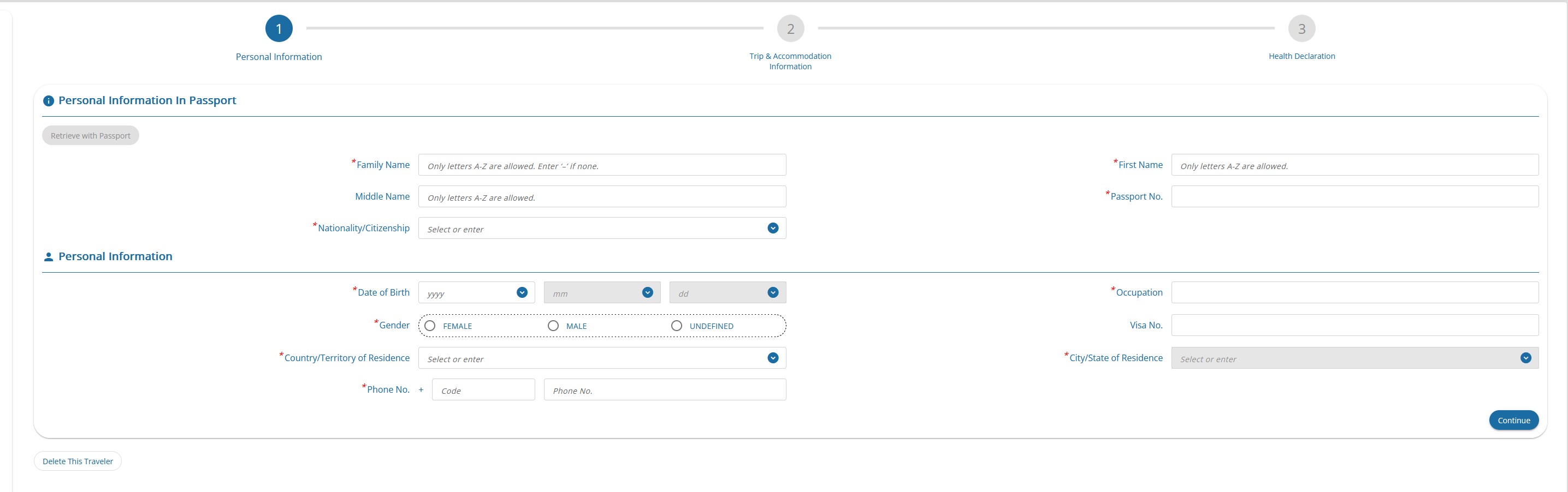
Task: Click the birth year dropdown arrow icon
Action: (x=522, y=292)
